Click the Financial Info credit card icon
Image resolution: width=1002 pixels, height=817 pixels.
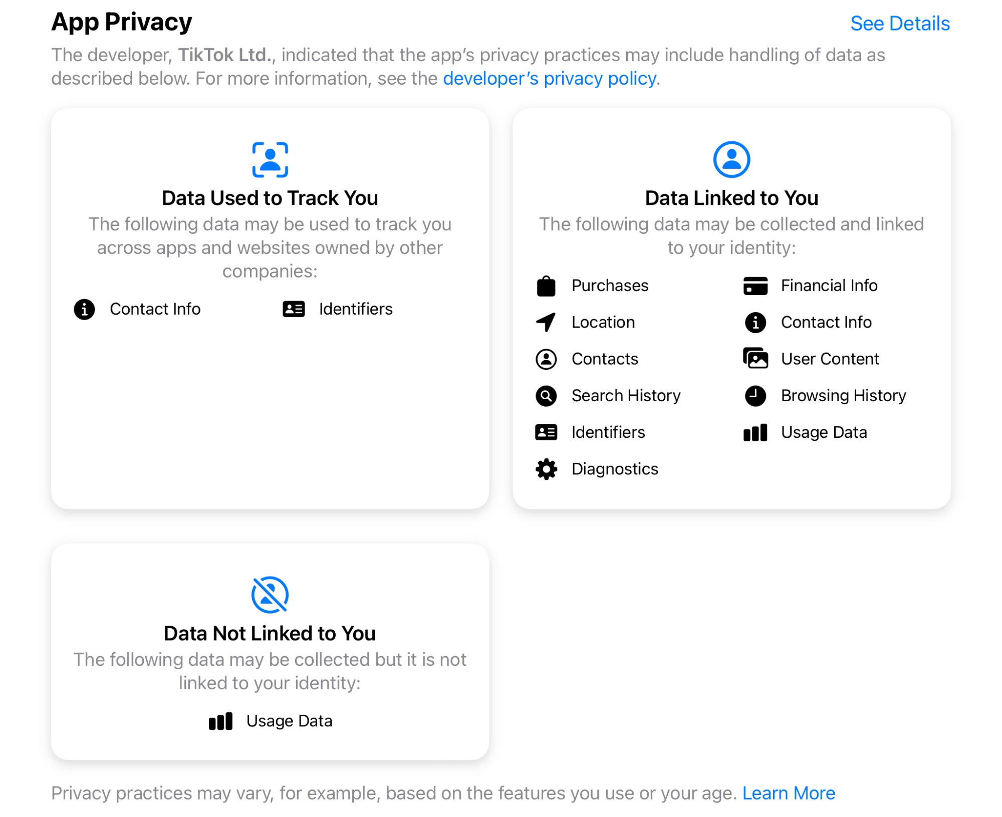click(x=755, y=286)
